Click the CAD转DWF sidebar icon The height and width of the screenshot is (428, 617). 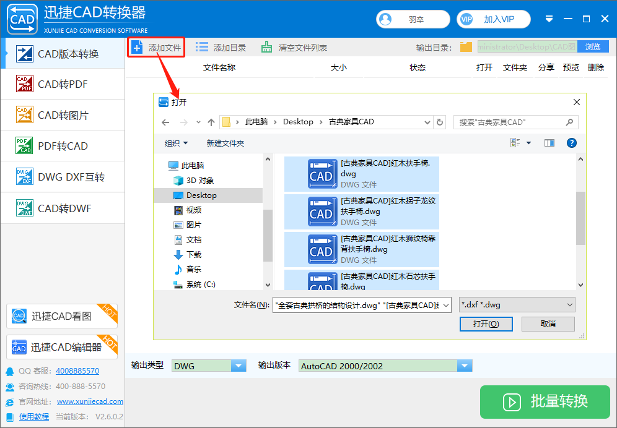click(24, 208)
